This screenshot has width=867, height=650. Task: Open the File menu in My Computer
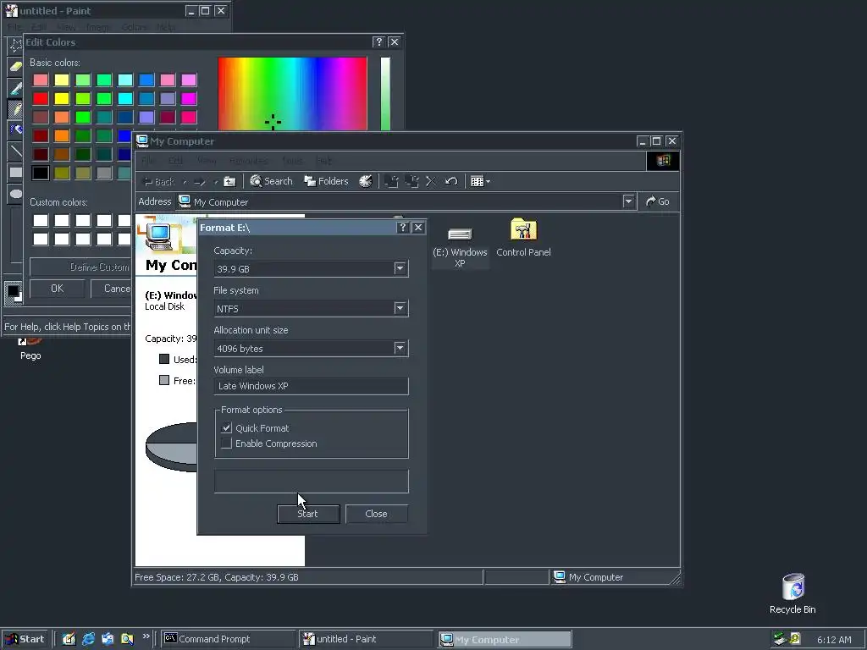[x=148, y=161]
